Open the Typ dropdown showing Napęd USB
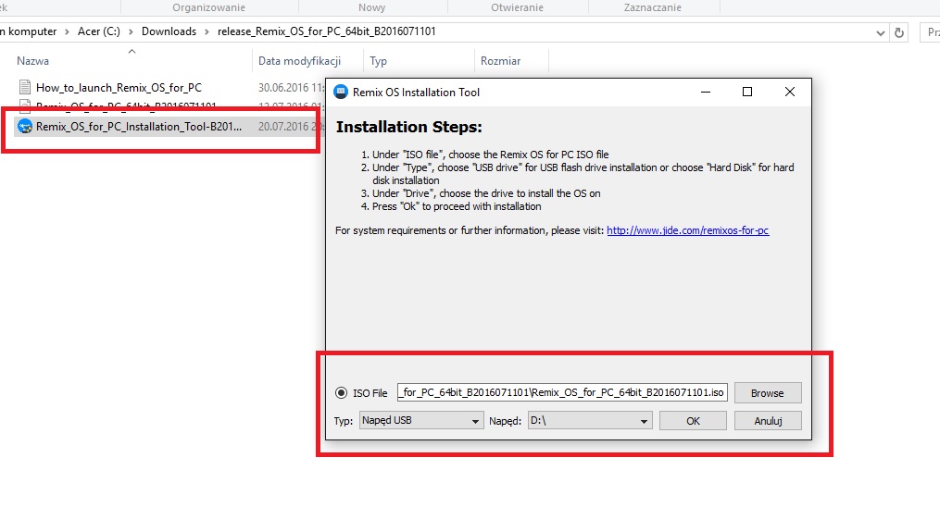The height and width of the screenshot is (532, 940). pos(420,421)
